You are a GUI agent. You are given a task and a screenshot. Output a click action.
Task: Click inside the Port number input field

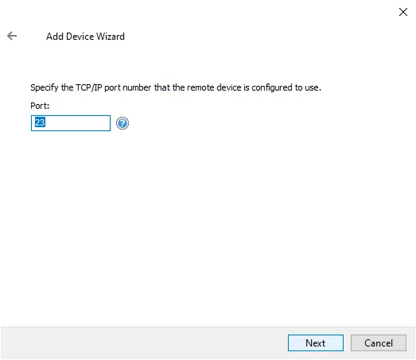click(x=71, y=123)
